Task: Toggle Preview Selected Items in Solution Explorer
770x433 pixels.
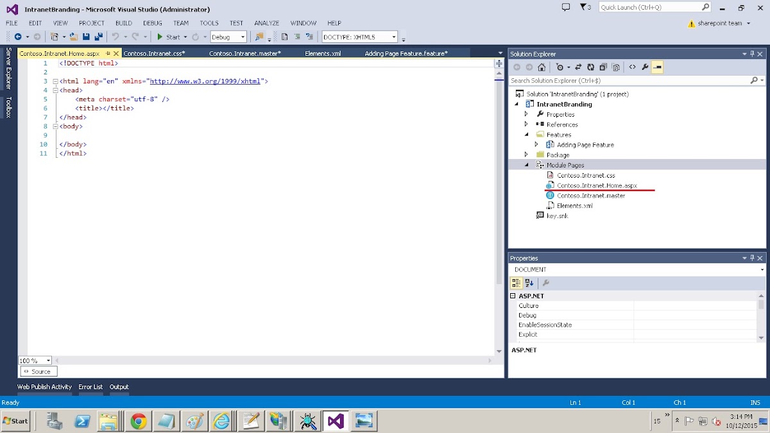Action: (657, 67)
